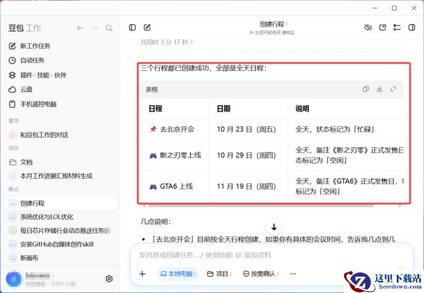Maximize the window

coord(394,8)
